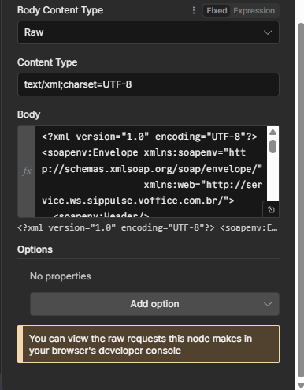304x390 pixels.
Task: Open the Body Content Type options menu
Action: click(x=194, y=10)
